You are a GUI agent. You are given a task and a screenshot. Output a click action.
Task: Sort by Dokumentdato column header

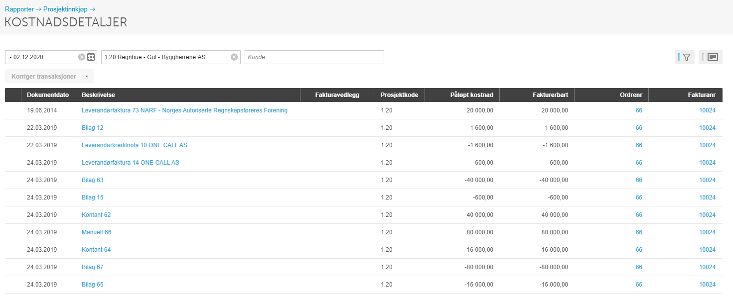tap(48, 95)
